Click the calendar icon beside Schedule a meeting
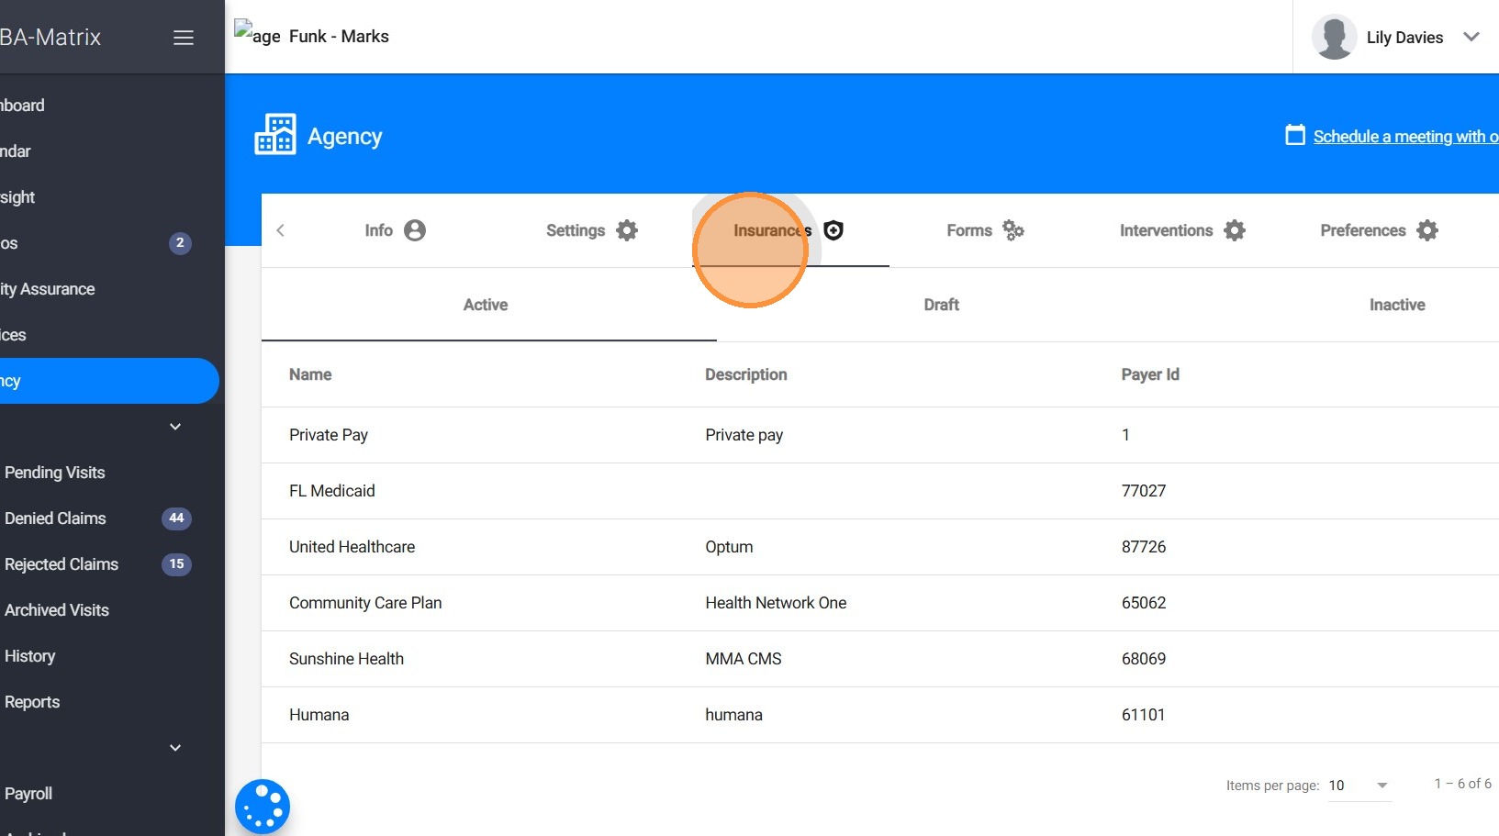This screenshot has height=836, width=1499. click(1295, 135)
